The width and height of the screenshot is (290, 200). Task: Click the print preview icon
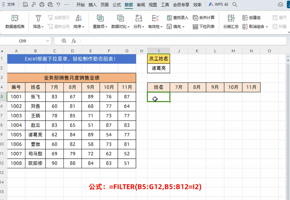click(x=50, y=4)
